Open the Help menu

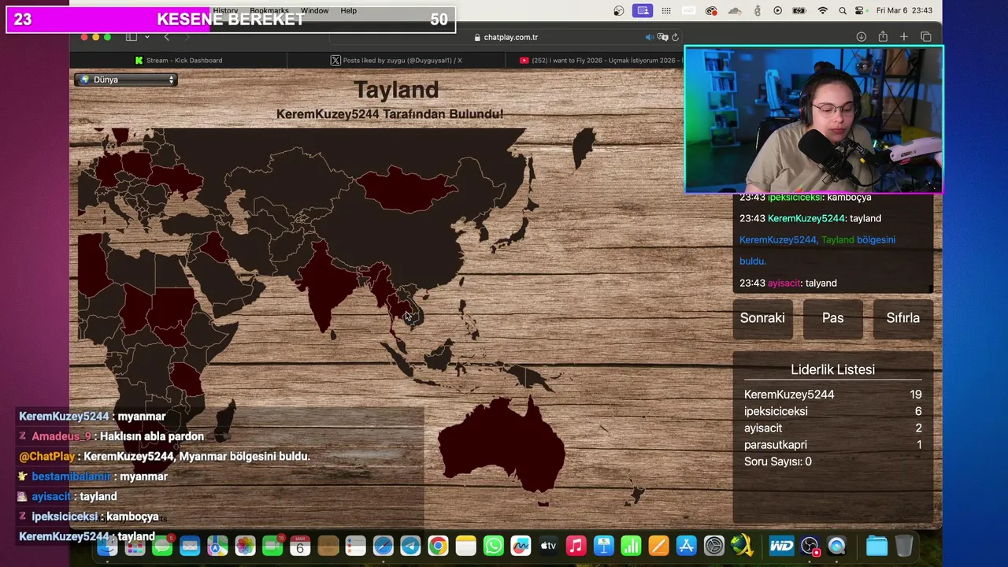(x=348, y=11)
